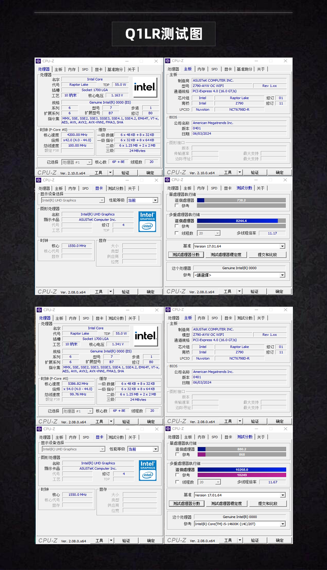Tick single-thread 參考 checkbox under 738.2 bar

177,205
